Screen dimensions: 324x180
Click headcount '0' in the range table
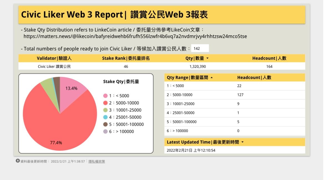[x=238, y=131]
